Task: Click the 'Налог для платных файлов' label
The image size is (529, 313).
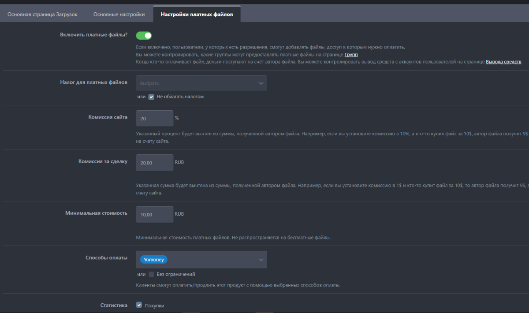Action: point(93,82)
